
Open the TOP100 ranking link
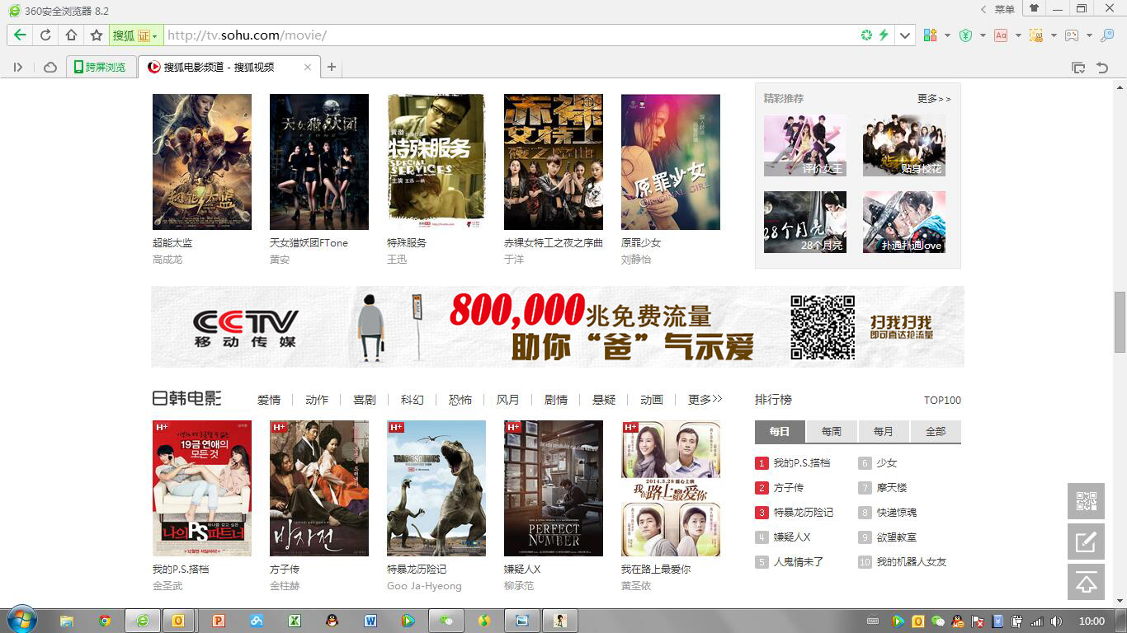pos(942,401)
